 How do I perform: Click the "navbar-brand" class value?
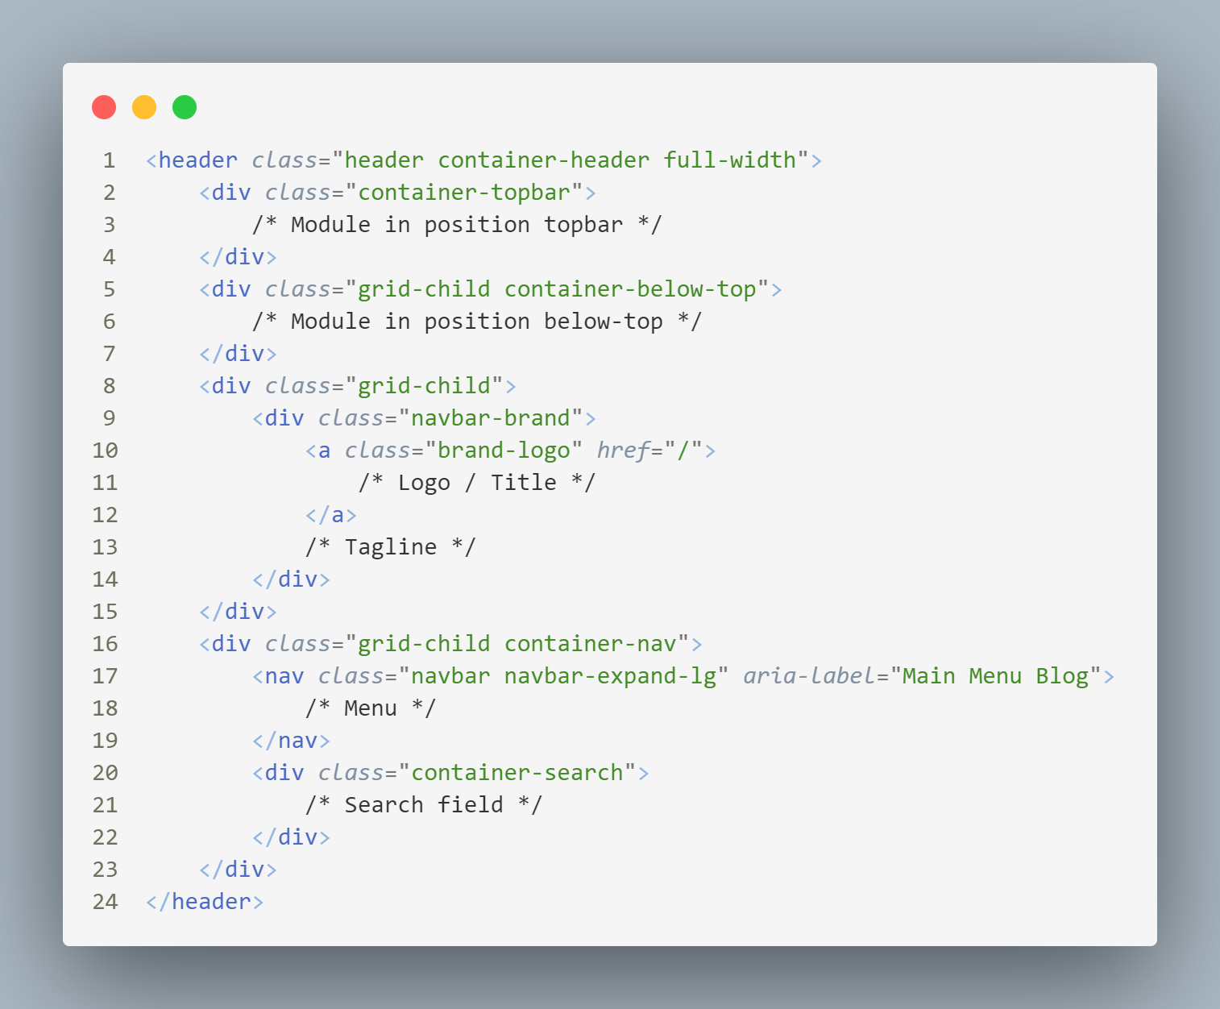491,418
